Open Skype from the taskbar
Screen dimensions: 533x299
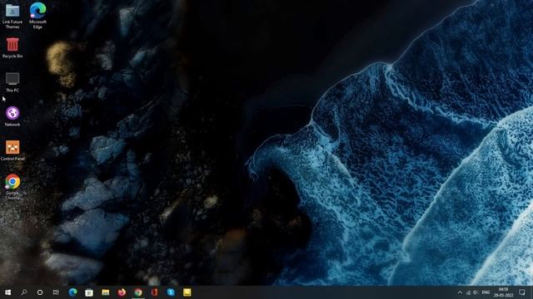(x=171, y=292)
